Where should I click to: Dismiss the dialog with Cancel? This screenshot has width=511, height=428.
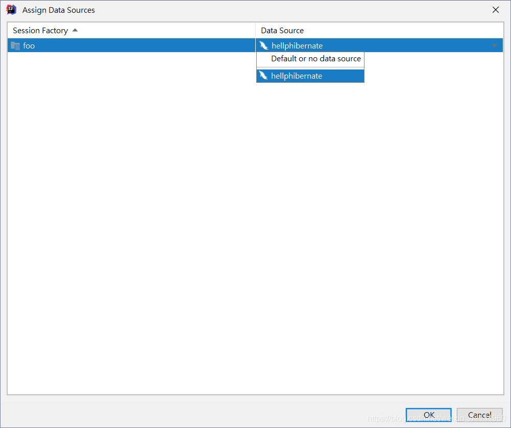click(479, 415)
